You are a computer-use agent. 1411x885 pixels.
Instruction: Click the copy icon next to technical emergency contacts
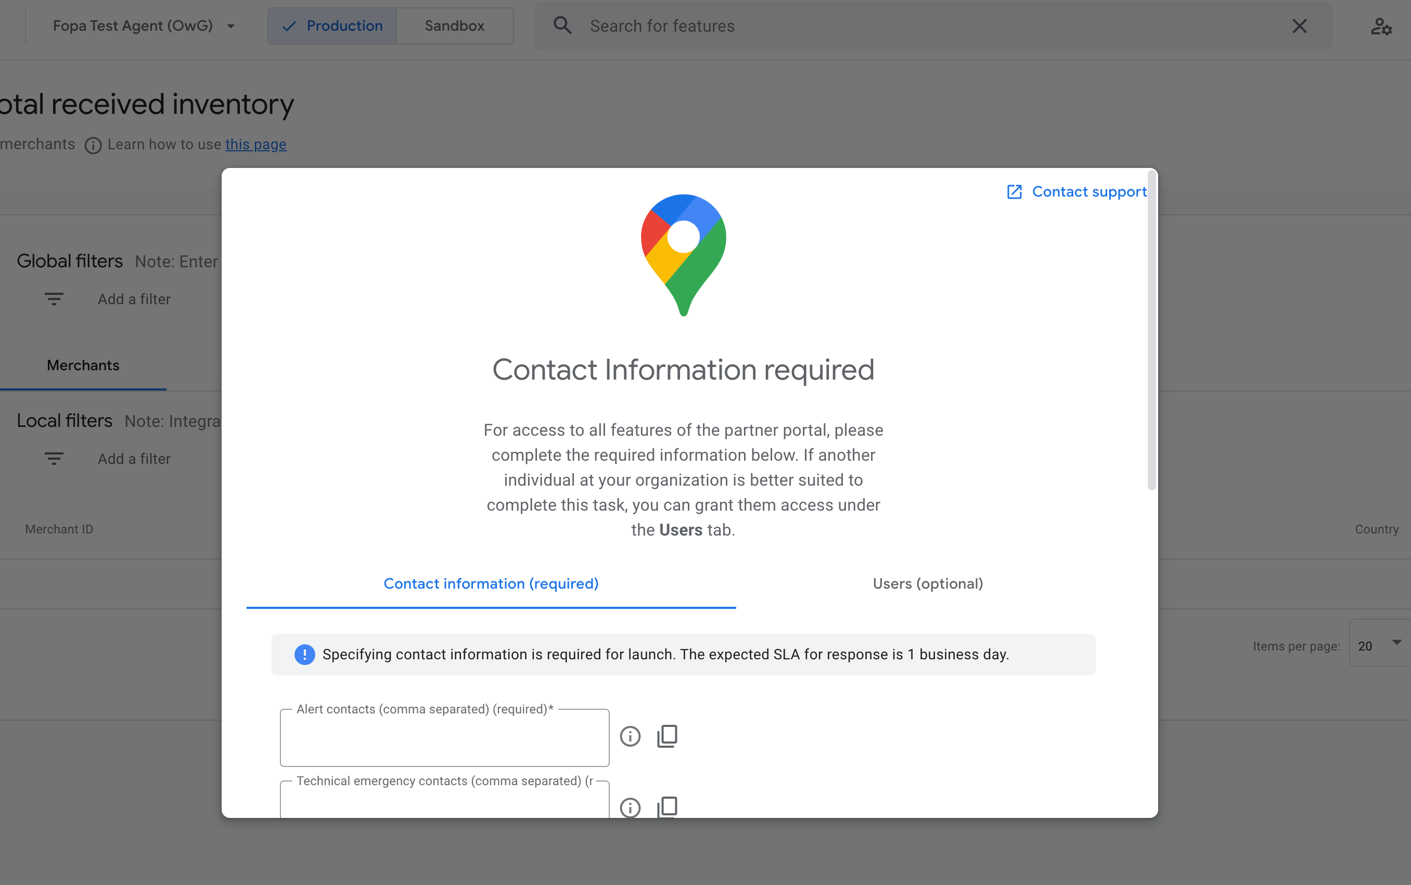point(667,806)
